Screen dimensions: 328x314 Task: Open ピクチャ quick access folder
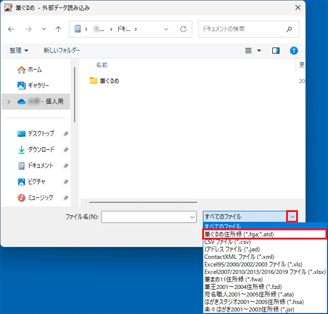pos(31,181)
